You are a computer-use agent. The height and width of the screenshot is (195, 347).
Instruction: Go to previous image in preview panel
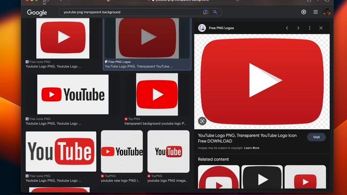(287, 28)
